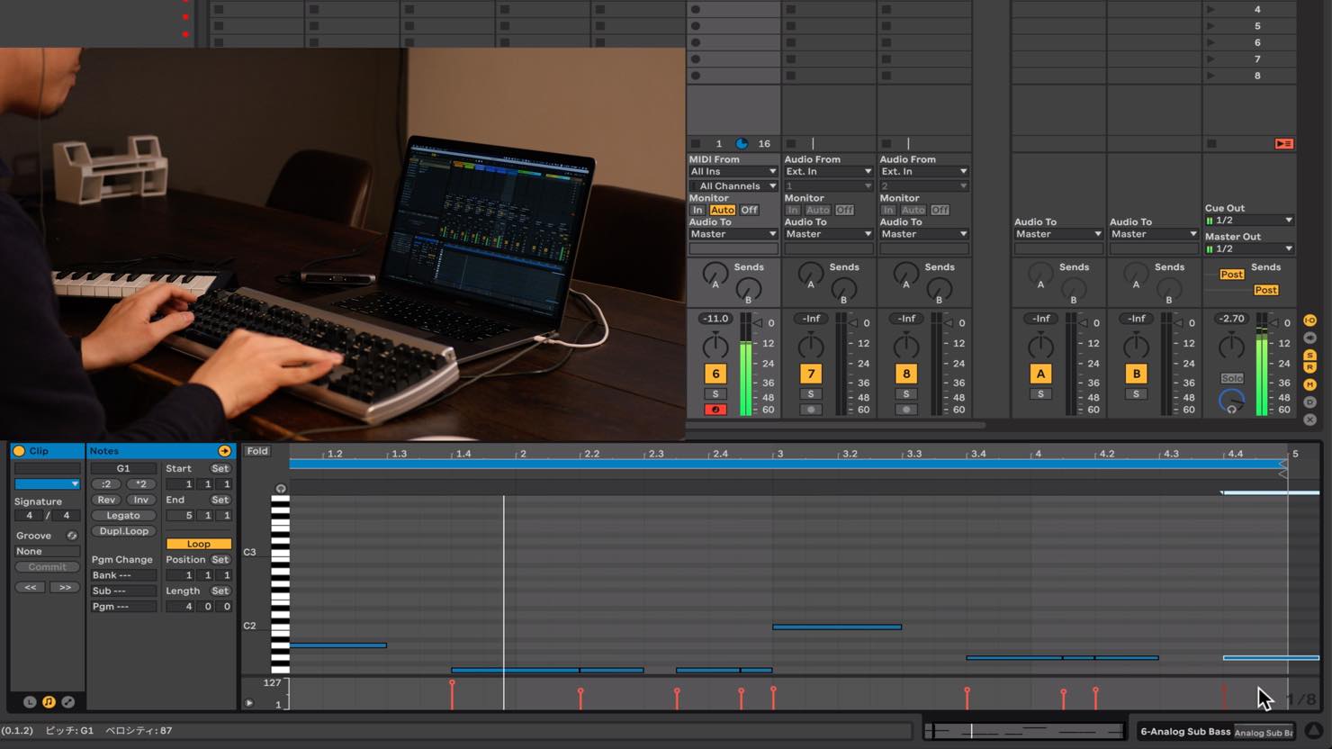Open the Cue Out 1/2 dropdown
Viewport: 1332px width, 749px height.
pos(1249,221)
